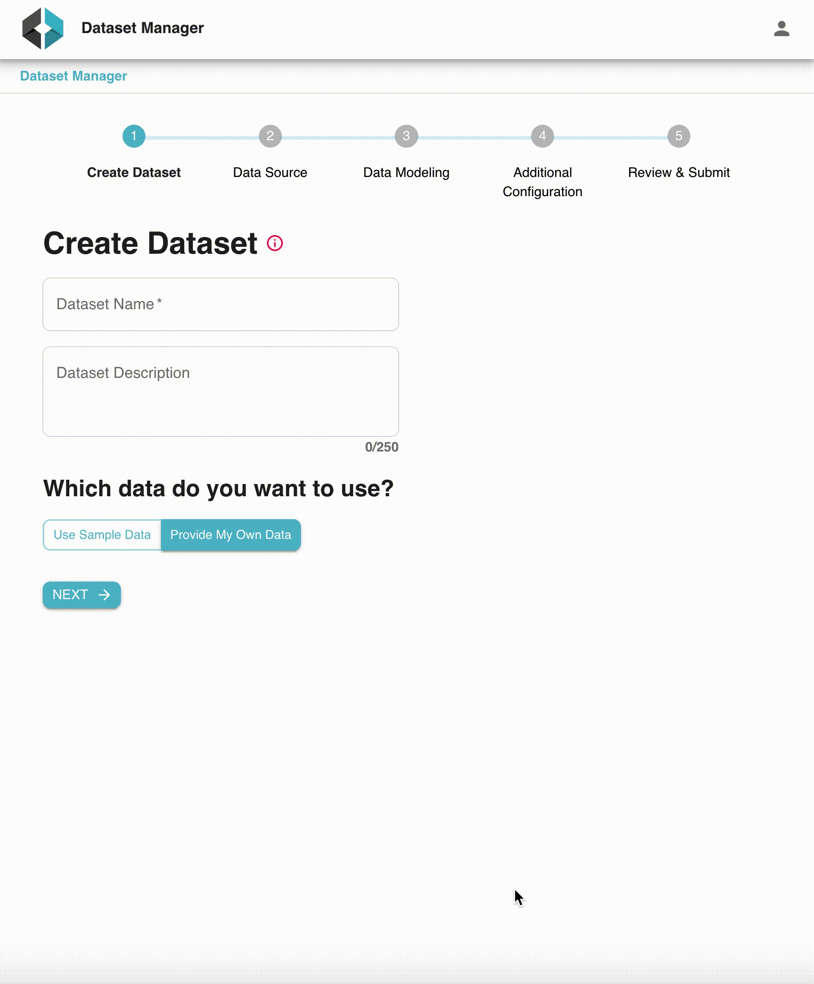Click the 0/250 character counter
This screenshot has width=814, height=984.
click(381, 447)
